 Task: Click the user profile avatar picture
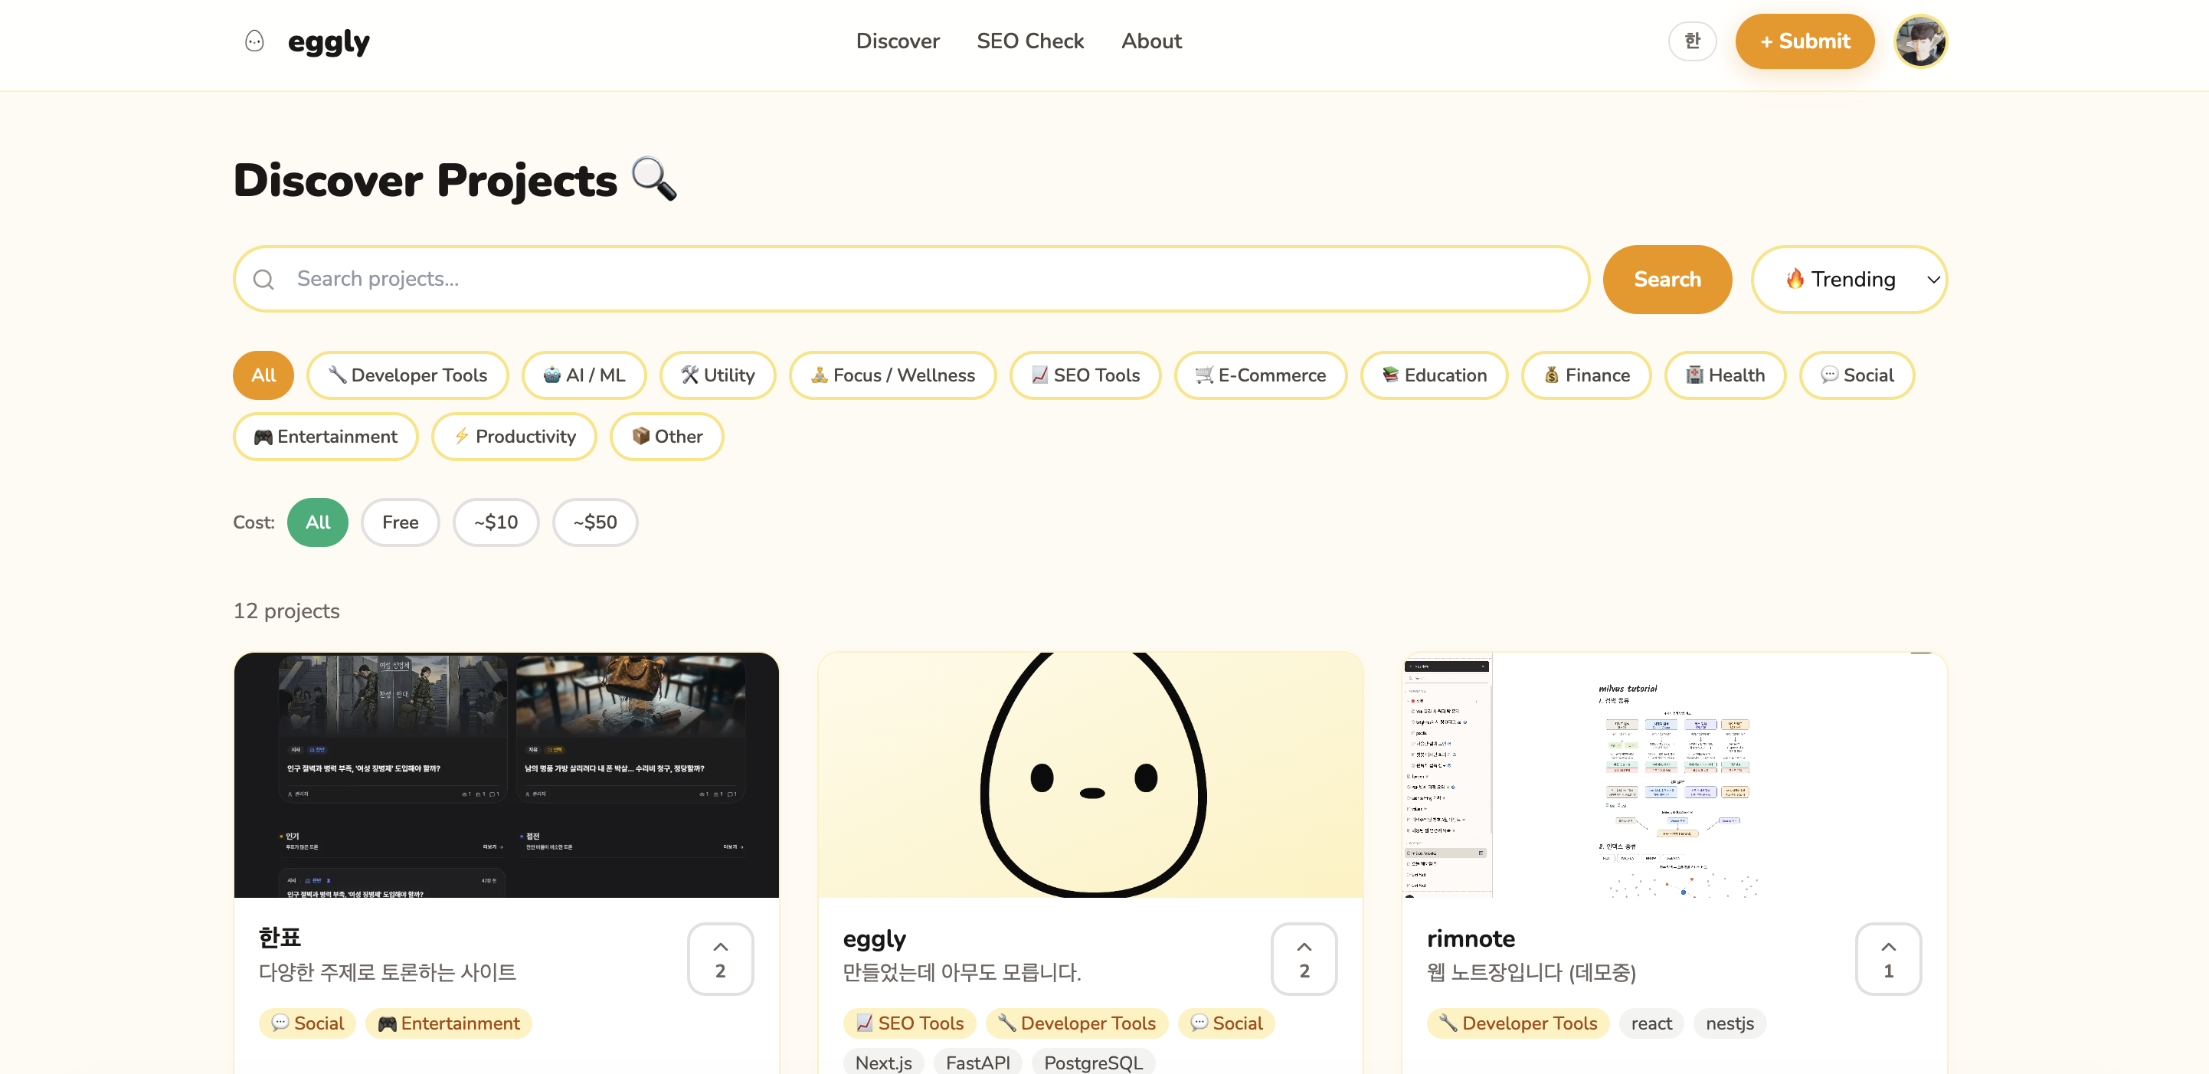coord(1920,41)
